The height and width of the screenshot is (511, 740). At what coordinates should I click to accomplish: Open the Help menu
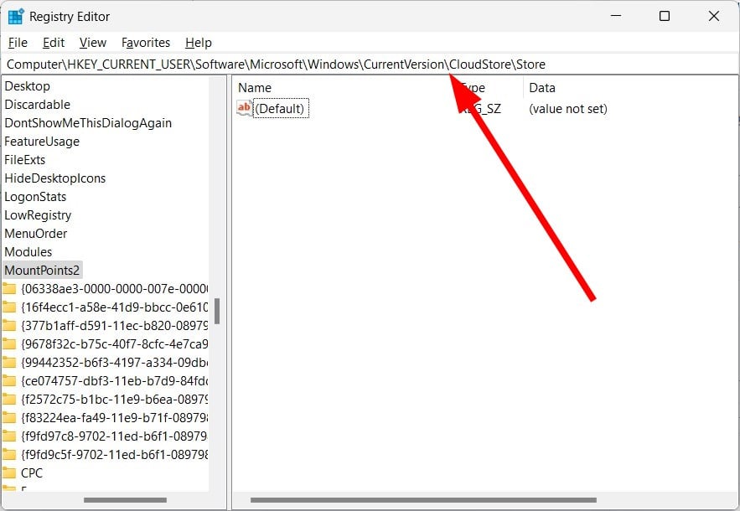click(x=199, y=43)
